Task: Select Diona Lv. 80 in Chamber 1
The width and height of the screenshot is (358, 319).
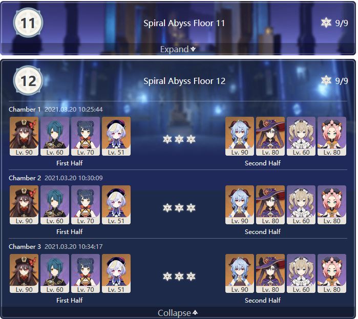Action: point(332,136)
